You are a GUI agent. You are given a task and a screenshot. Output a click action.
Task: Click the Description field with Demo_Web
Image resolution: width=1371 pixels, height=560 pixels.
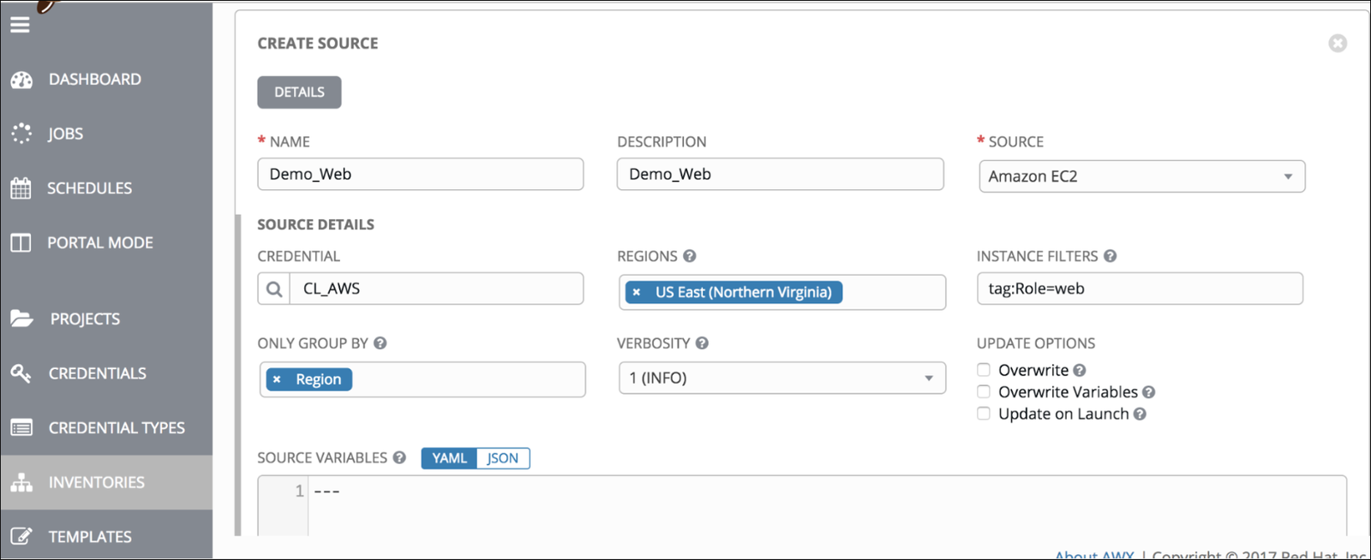tap(781, 174)
